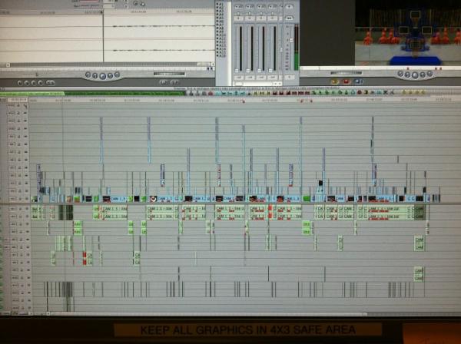Click the pan value field on the leftmost strip
Screen dimensions: 461x344
[x=238, y=18]
